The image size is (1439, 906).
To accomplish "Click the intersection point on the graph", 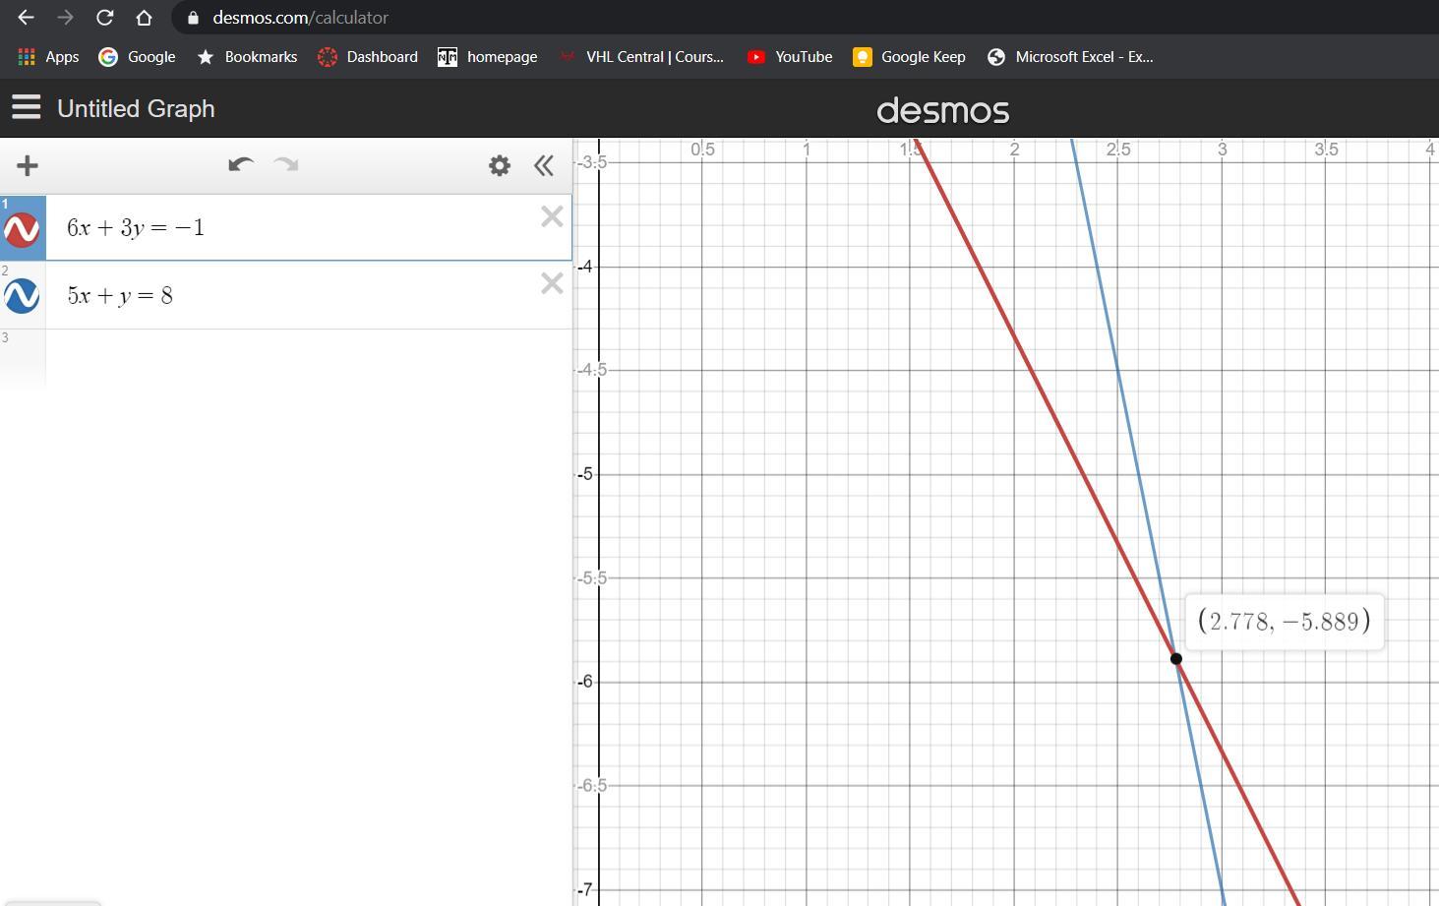I will pos(1175,658).
